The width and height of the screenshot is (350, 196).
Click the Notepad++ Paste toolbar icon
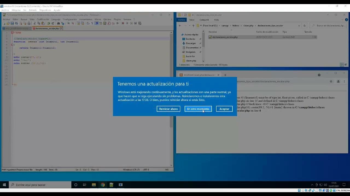43,23
